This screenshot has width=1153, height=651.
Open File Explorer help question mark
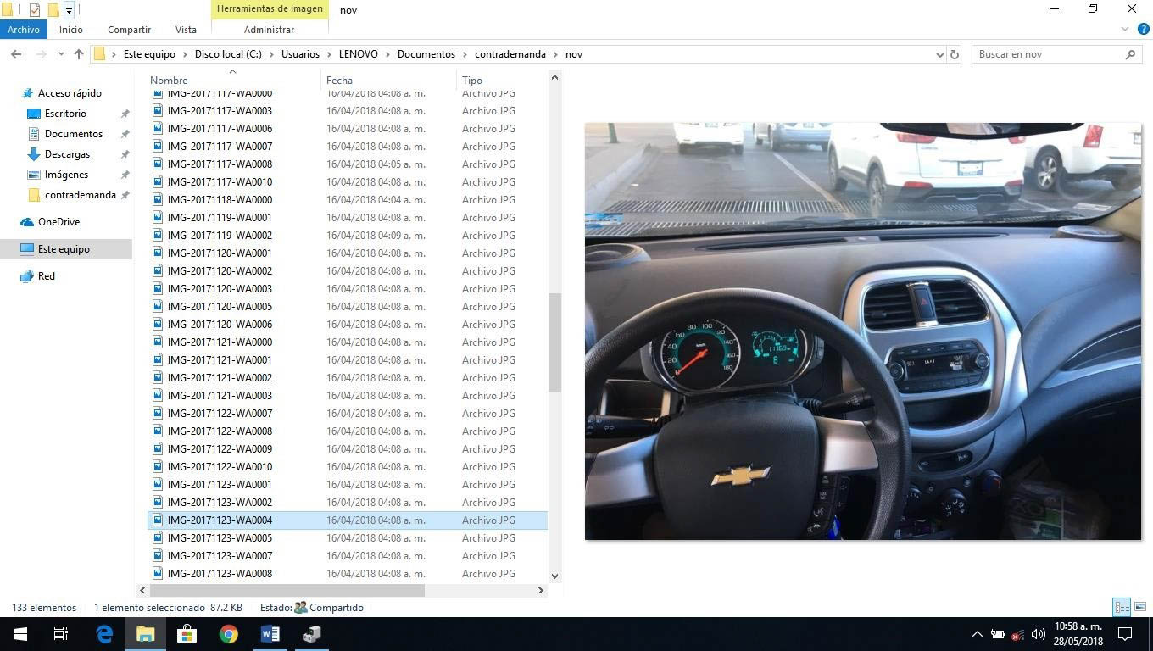coord(1143,29)
